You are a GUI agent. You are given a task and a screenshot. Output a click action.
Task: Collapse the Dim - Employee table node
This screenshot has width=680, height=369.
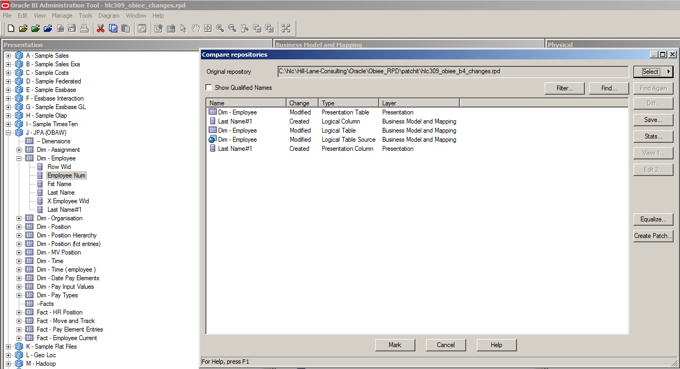click(19, 158)
